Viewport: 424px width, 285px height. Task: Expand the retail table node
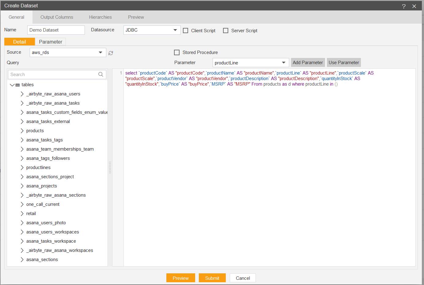22,214
